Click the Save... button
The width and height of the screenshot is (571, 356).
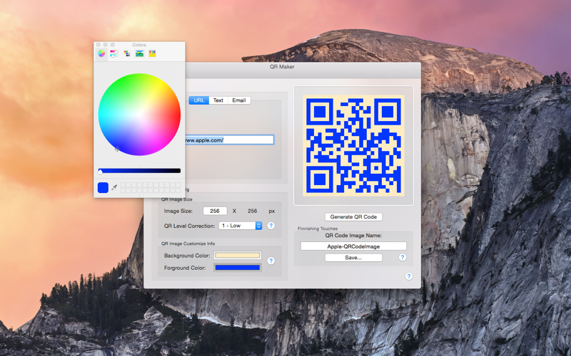point(353,258)
